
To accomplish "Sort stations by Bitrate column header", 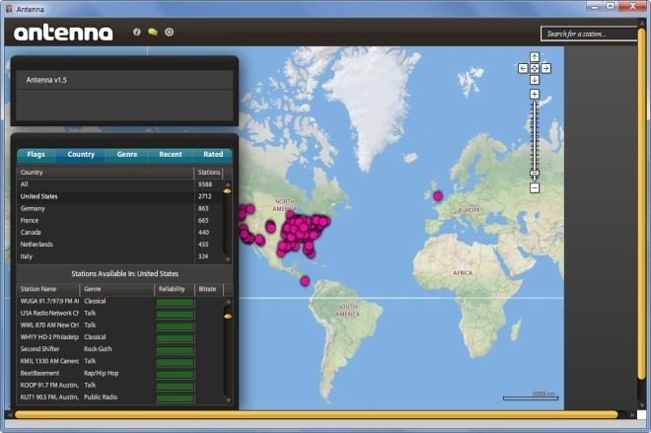I will pos(208,289).
